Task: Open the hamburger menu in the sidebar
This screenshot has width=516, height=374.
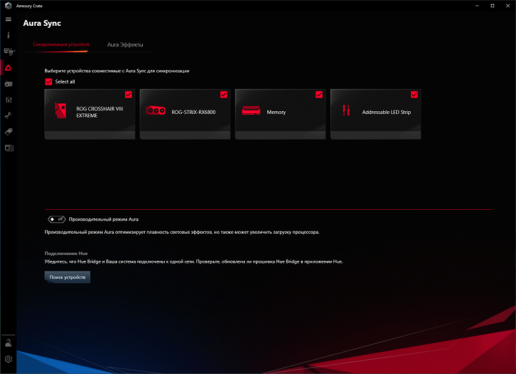Action: point(8,19)
